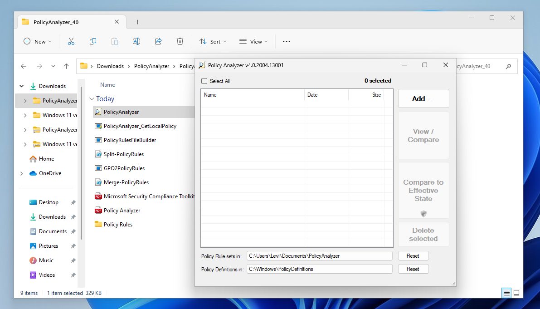Open recent locations dropdown chevron
Screen dimensions: 540x309
coord(53,66)
